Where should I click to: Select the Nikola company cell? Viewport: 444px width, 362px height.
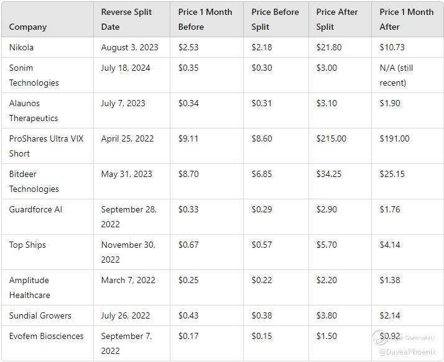click(21, 47)
